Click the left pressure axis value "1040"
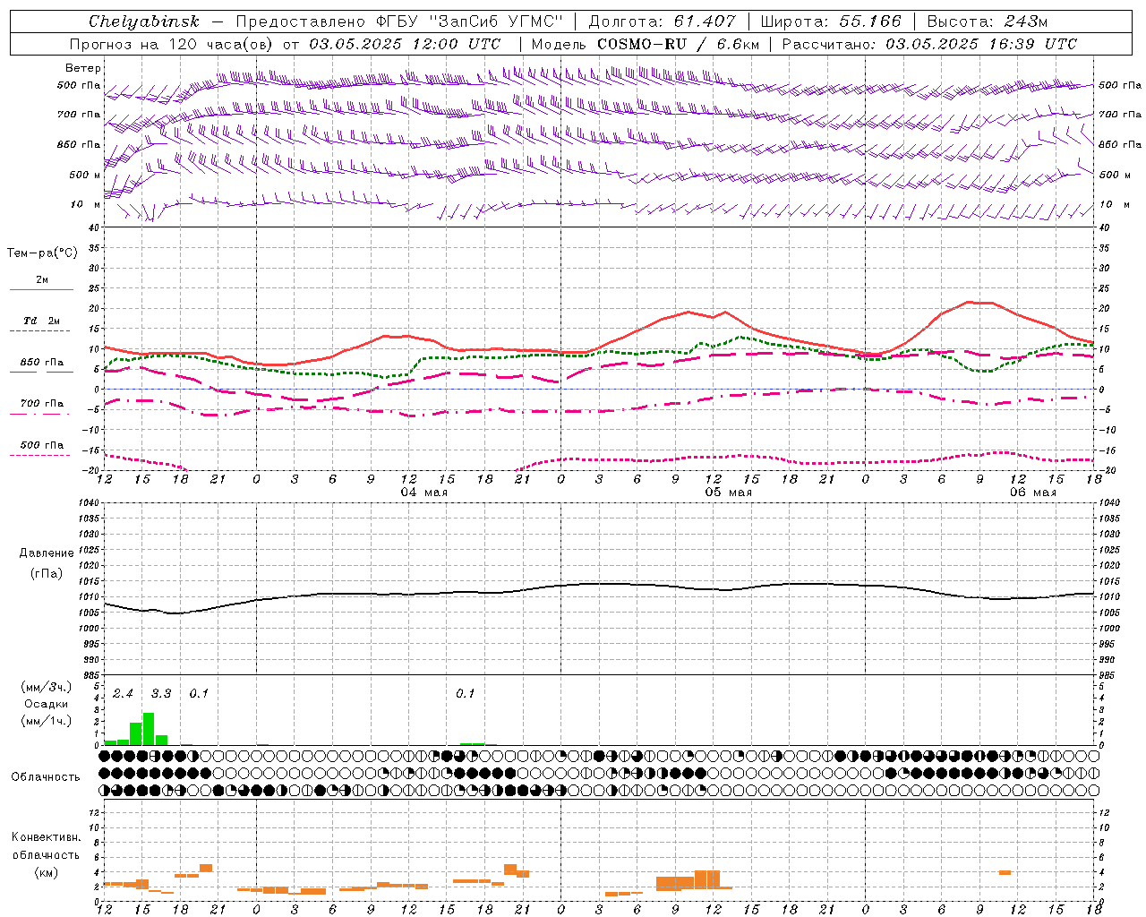 point(88,503)
